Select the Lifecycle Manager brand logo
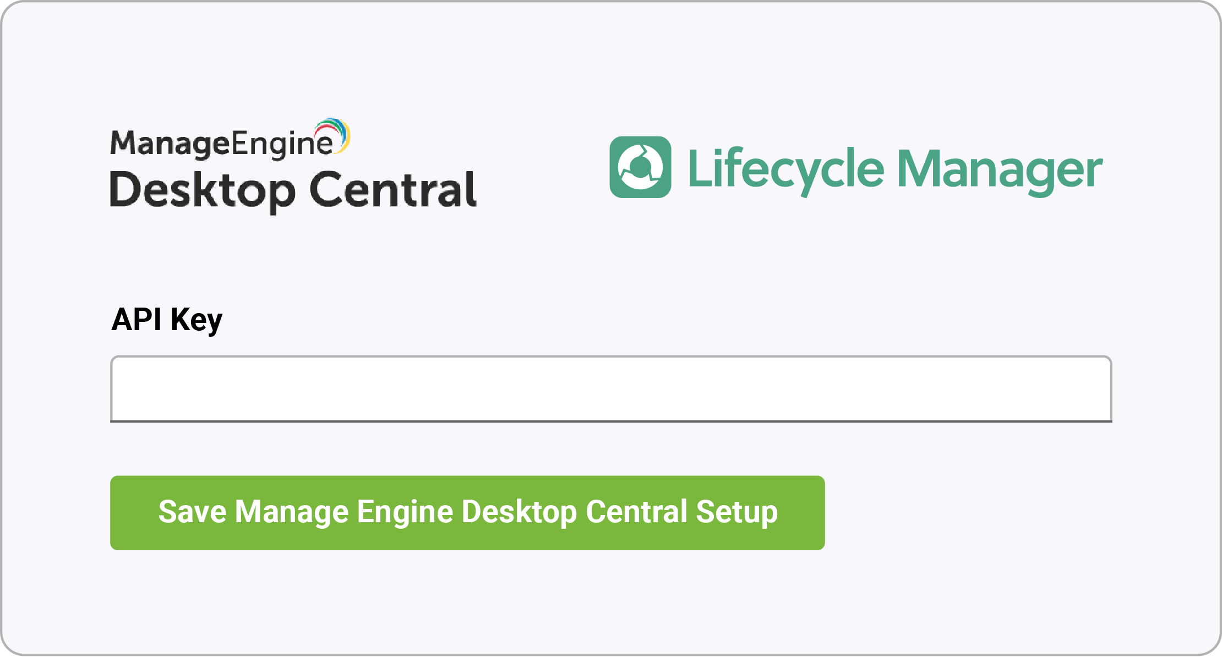1222x657 pixels. (x=856, y=168)
